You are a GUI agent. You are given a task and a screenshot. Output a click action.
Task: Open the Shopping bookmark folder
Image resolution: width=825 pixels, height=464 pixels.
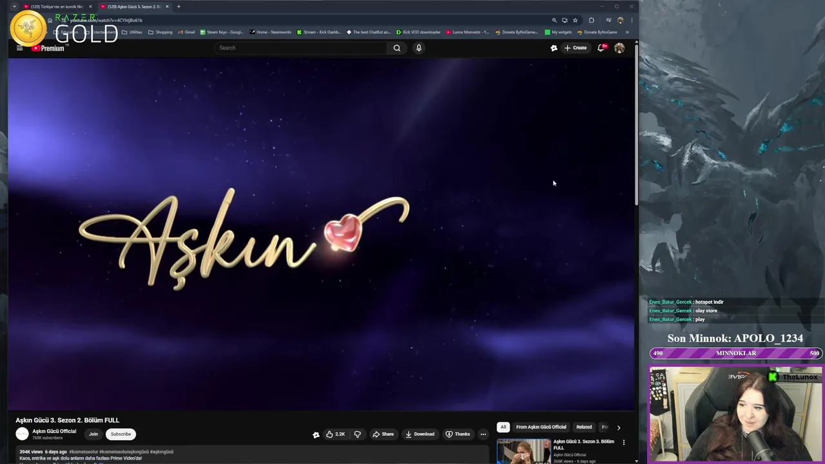[160, 32]
